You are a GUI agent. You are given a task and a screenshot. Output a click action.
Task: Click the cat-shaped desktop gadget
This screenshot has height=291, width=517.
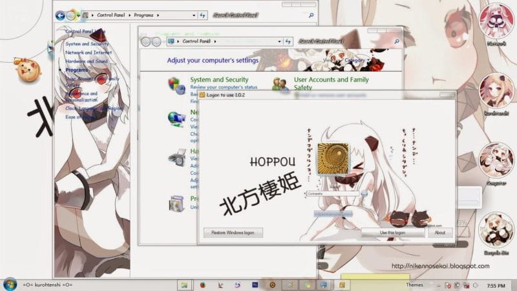tap(28, 70)
